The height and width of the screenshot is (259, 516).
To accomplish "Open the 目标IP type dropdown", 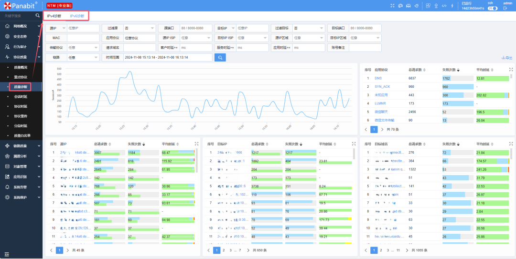I will (x=226, y=28).
